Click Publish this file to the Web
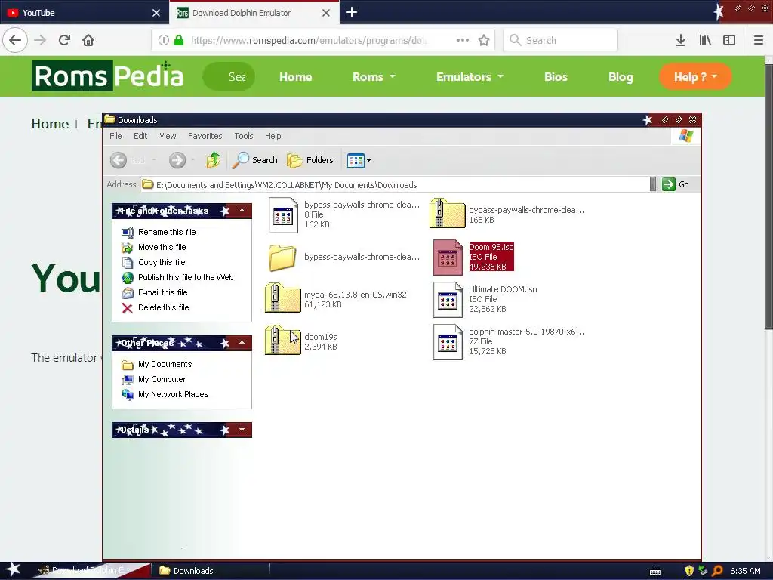This screenshot has width=773, height=580. (186, 277)
